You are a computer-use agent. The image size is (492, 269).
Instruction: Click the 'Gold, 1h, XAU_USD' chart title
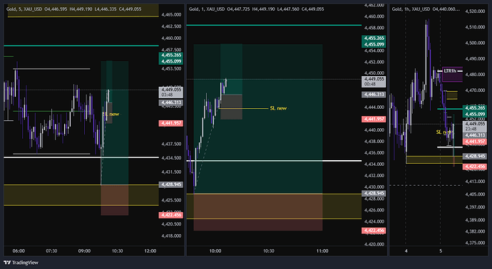tap(411, 9)
